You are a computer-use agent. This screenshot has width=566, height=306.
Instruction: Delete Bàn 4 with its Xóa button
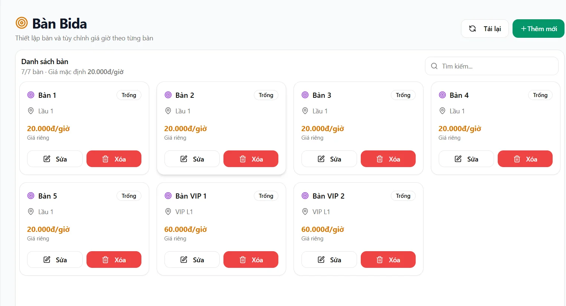click(525, 159)
